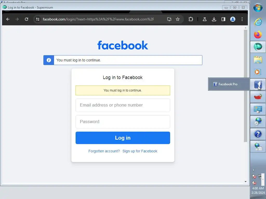
Task: Click the muted volume tray icon
Action: coord(254,183)
